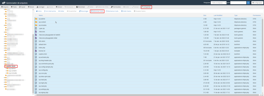Sort by Permissions column header
Viewport: 264px width, 96px height.
tap(257, 15)
